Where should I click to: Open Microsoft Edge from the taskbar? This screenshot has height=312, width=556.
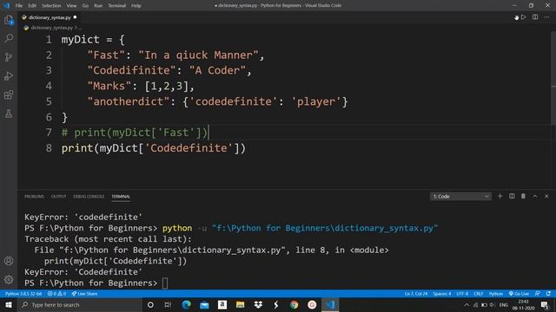point(186,304)
